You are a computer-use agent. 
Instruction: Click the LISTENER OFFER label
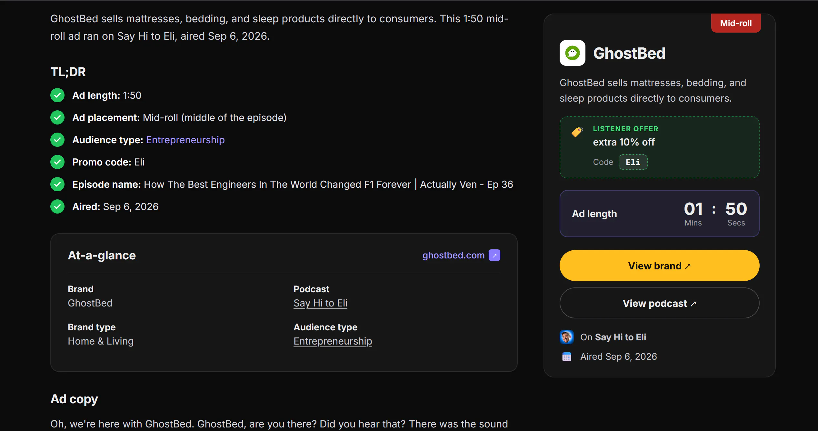pyautogui.click(x=625, y=129)
